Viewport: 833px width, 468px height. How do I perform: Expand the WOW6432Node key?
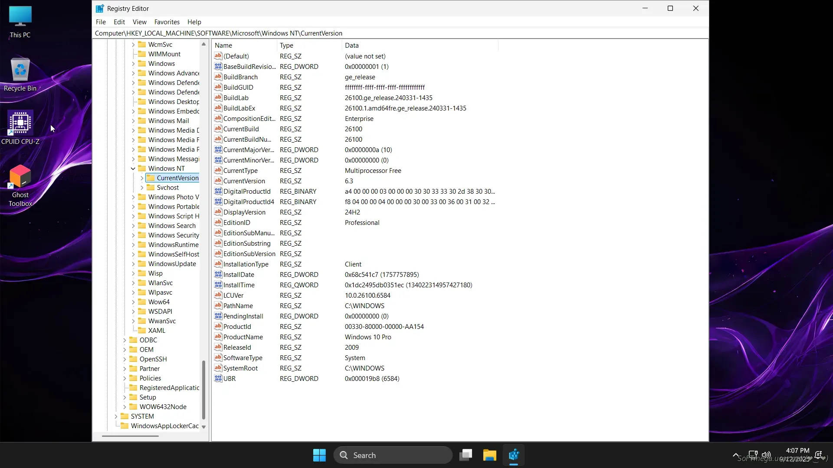click(125, 407)
